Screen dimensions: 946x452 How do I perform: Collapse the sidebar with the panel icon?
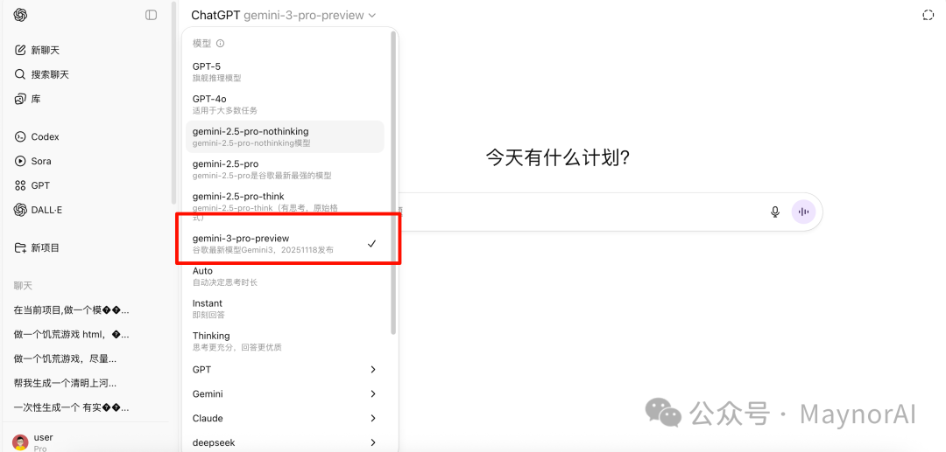pos(151,15)
